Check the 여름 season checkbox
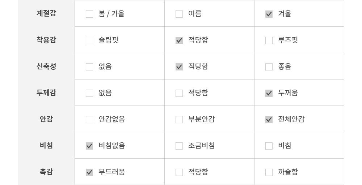362x185 pixels. coord(179,14)
